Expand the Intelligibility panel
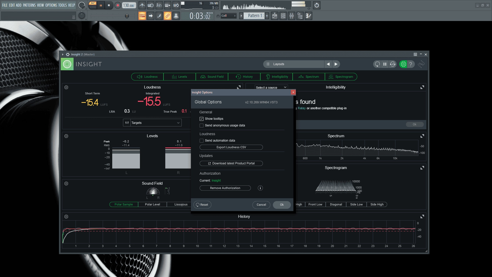 click(422, 87)
